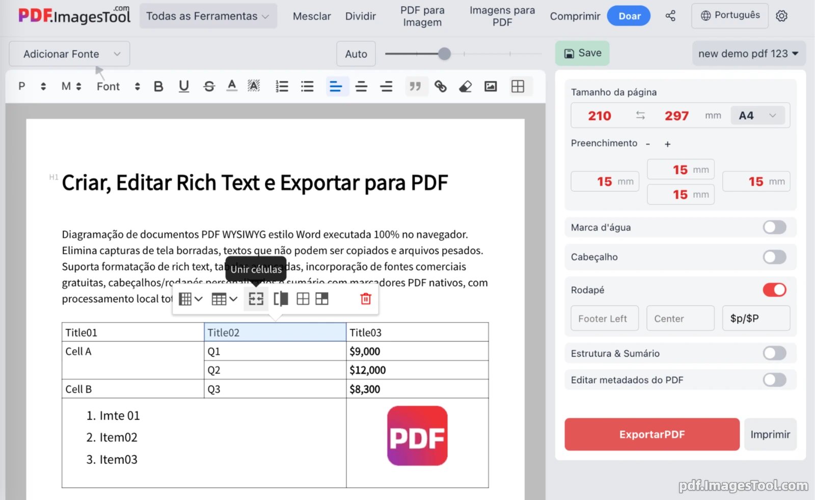Open the Adicionar Fonte dropdown

[69, 54]
